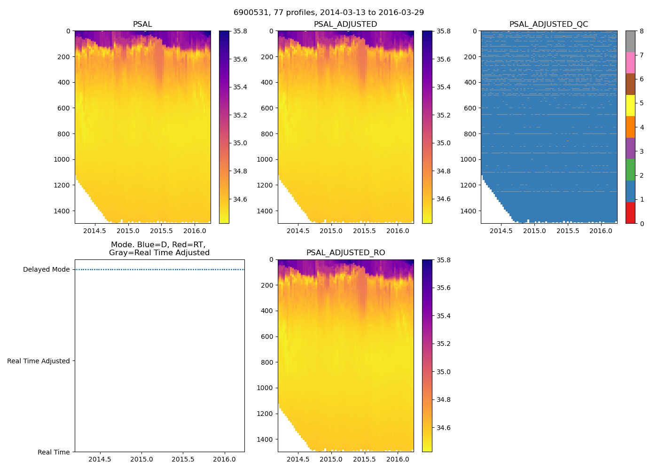Image resolution: width=658 pixels, height=470 pixels.
Task: Pick the pink QC colorbar segment
Action: click(x=630, y=63)
